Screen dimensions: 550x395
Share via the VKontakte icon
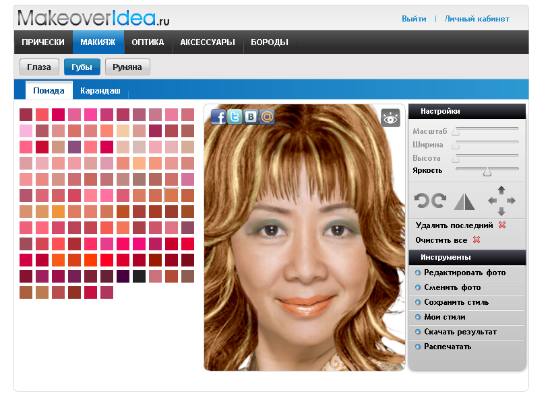pyautogui.click(x=251, y=117)
